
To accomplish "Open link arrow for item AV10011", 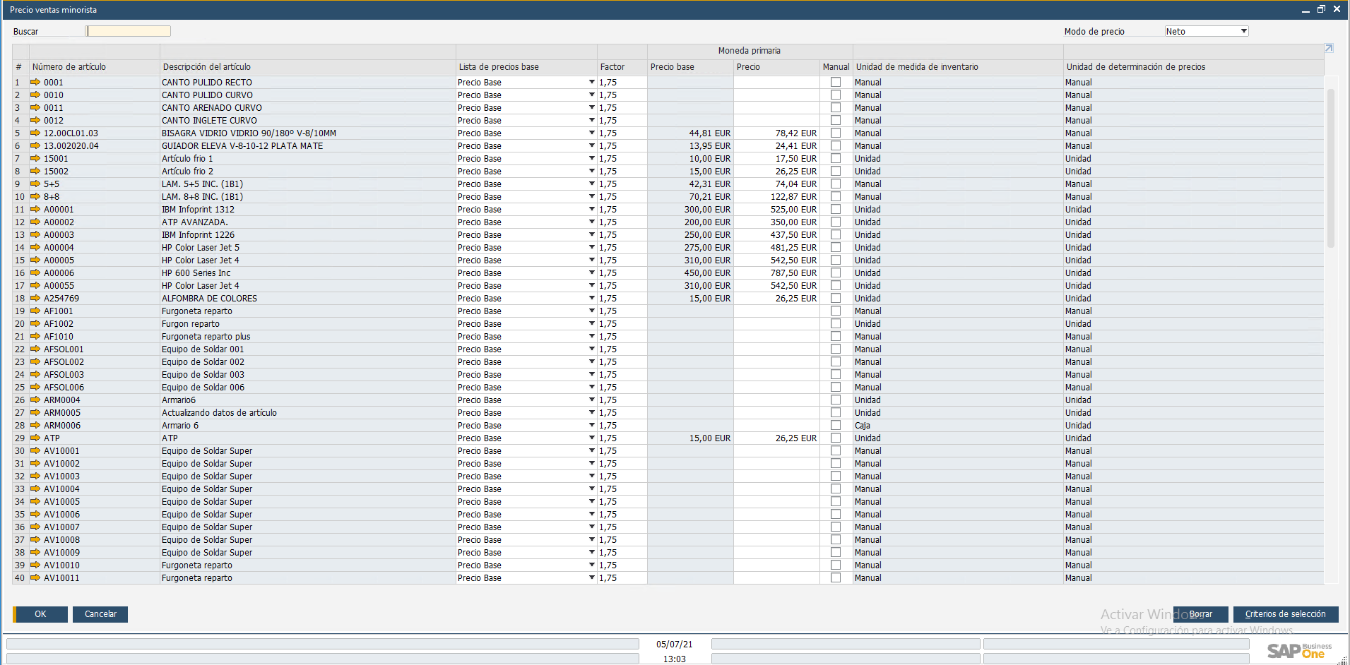I will click(35, 578).
